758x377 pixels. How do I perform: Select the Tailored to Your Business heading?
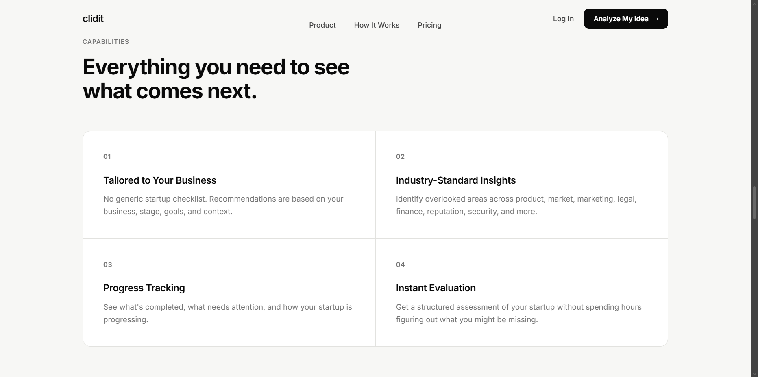pyautogui.click(x=160, y=180)
